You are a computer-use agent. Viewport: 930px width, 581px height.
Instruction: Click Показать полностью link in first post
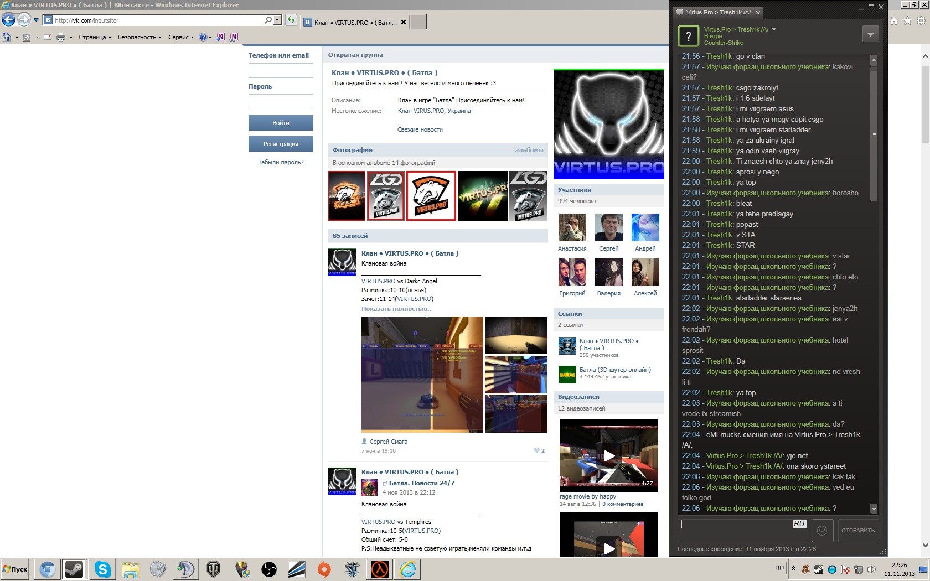[396, 309]
